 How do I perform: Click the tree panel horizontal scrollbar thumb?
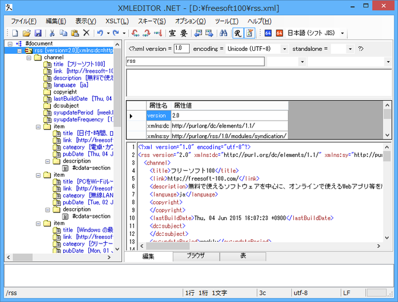(23, 258)
